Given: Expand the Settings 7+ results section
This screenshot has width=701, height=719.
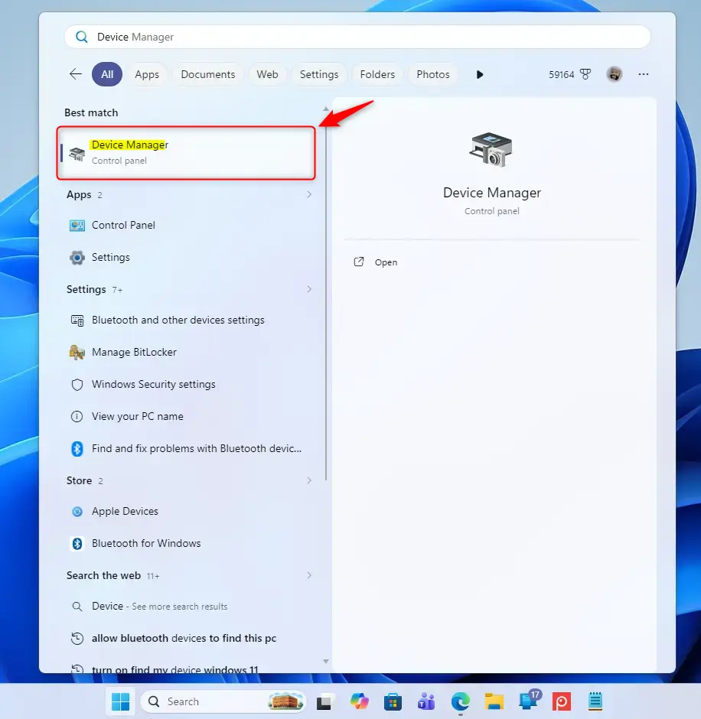Looking at the screenshot, I should tap(308, 289).
